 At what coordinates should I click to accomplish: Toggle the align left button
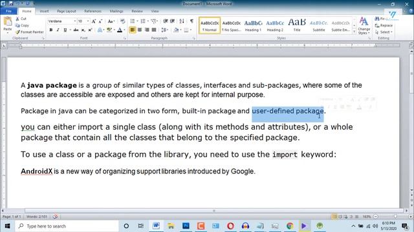coord(133,30)
